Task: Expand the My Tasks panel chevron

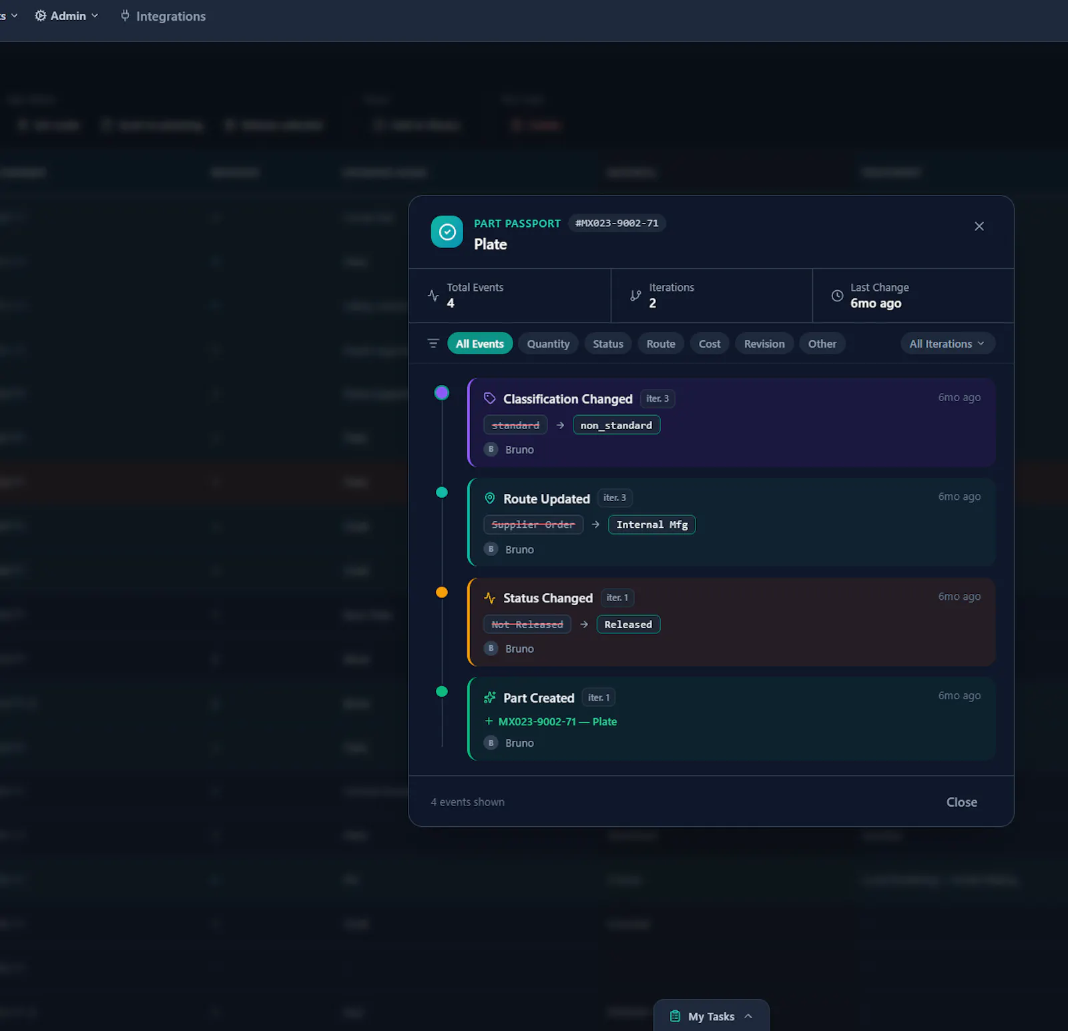Action: tap(748, 1016)
